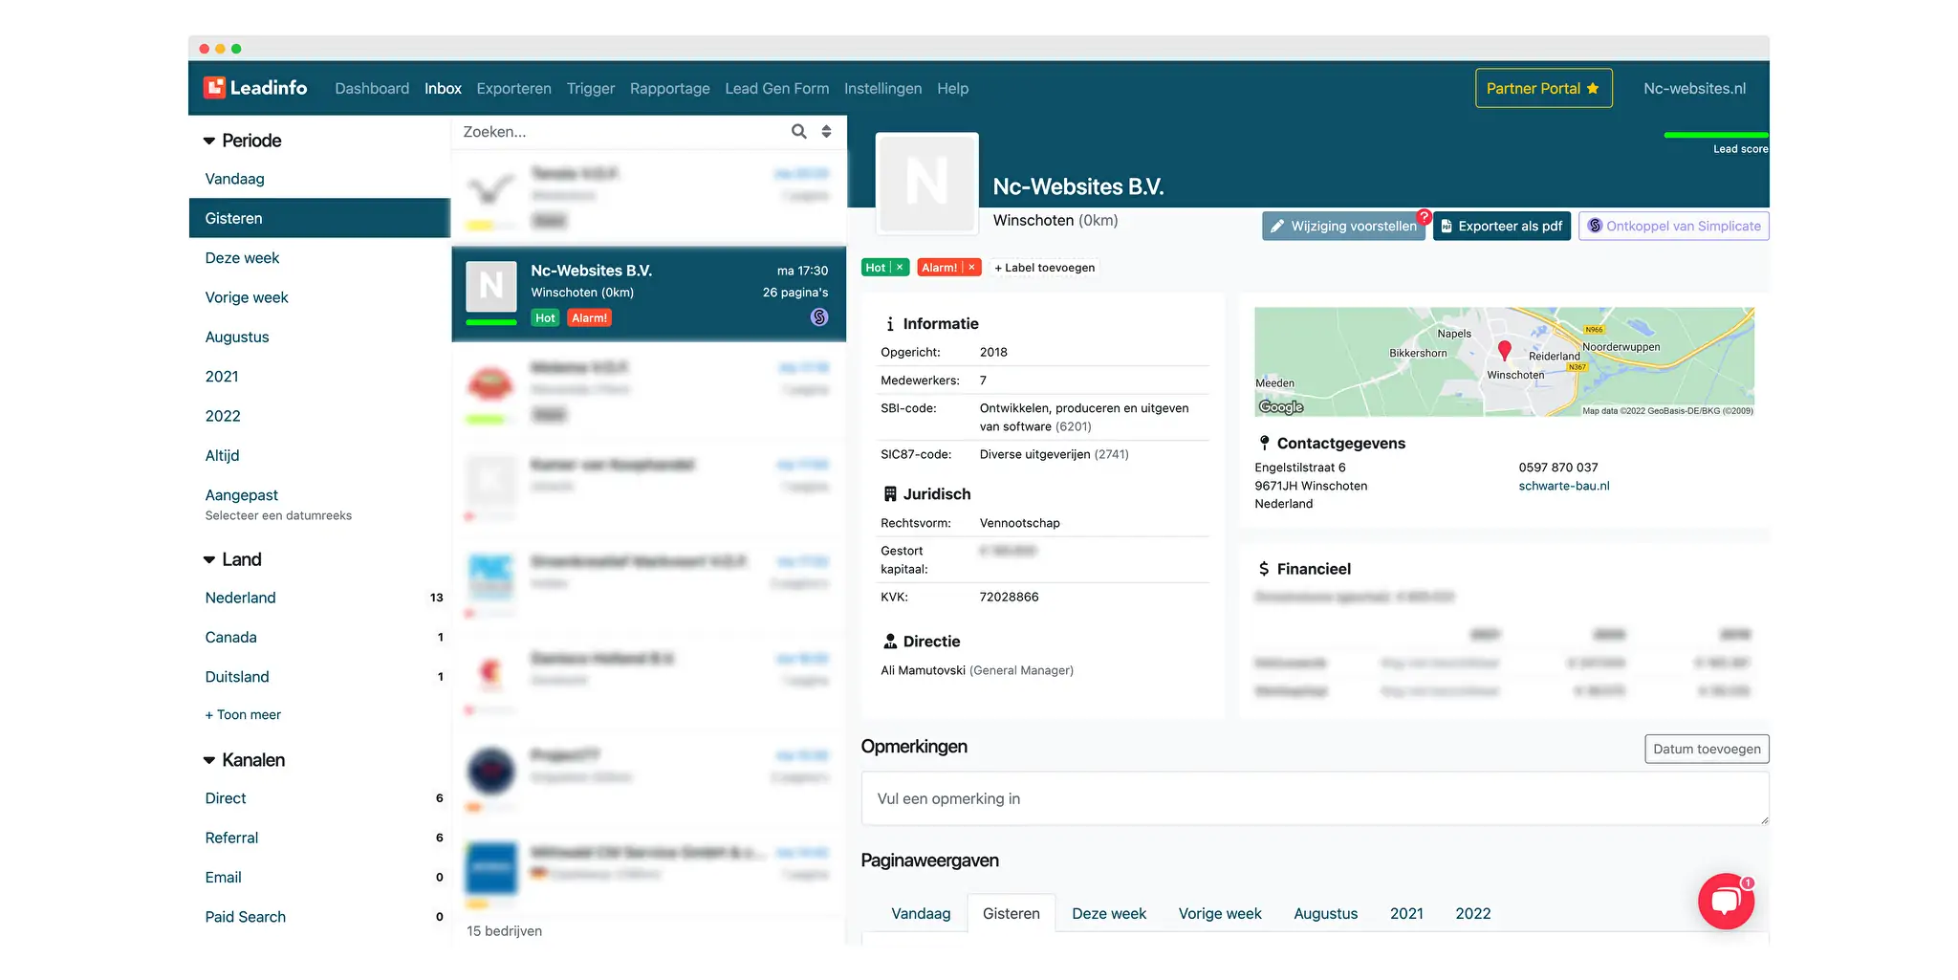1958x980 pixels.
Task: Filter by Email channel
Action: pyautogui.click(x=223, y=878)
